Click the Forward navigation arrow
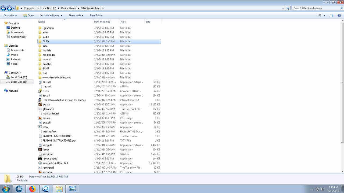 point(9,8)
